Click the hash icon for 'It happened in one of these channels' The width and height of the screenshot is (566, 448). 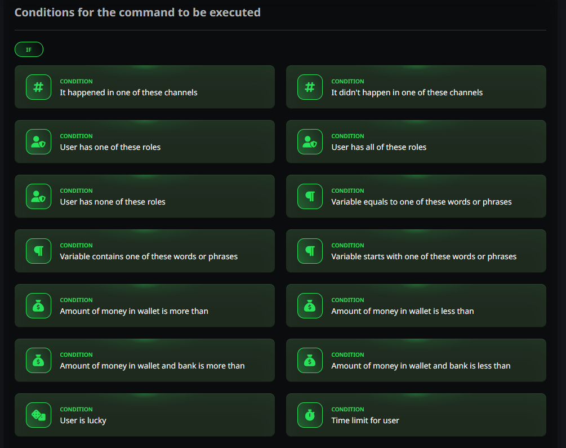[39, 87]
